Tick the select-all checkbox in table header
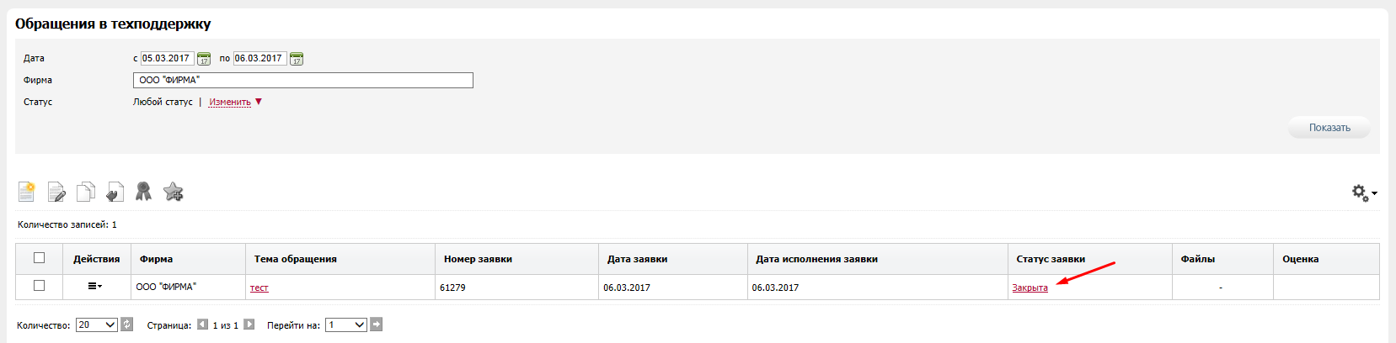The image size is (1396, 343). (x=39, y=258)
